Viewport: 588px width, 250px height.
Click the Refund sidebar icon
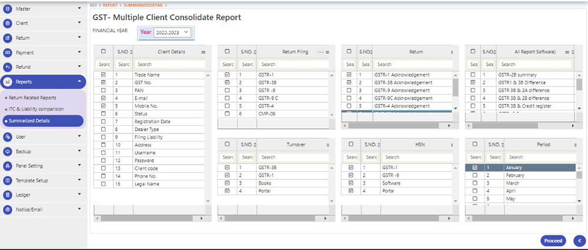click(8, 67)
